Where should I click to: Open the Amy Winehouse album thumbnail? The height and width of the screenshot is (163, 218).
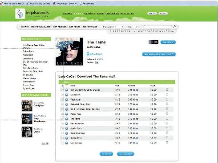point(27,119)
